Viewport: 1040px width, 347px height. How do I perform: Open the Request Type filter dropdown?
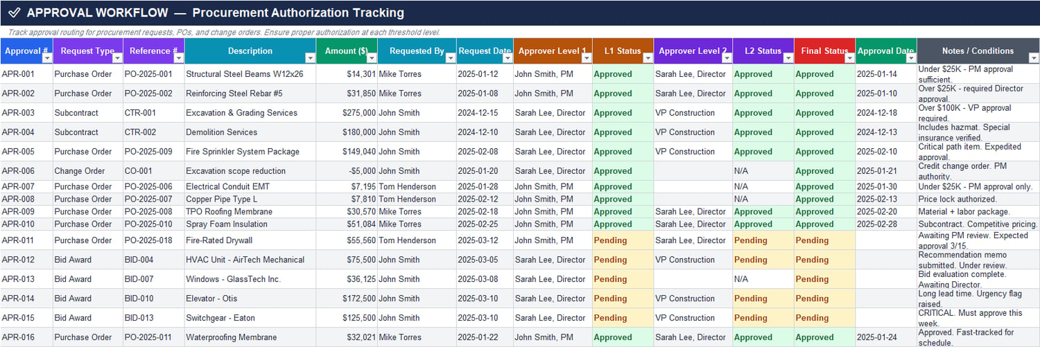coord(117,59)
